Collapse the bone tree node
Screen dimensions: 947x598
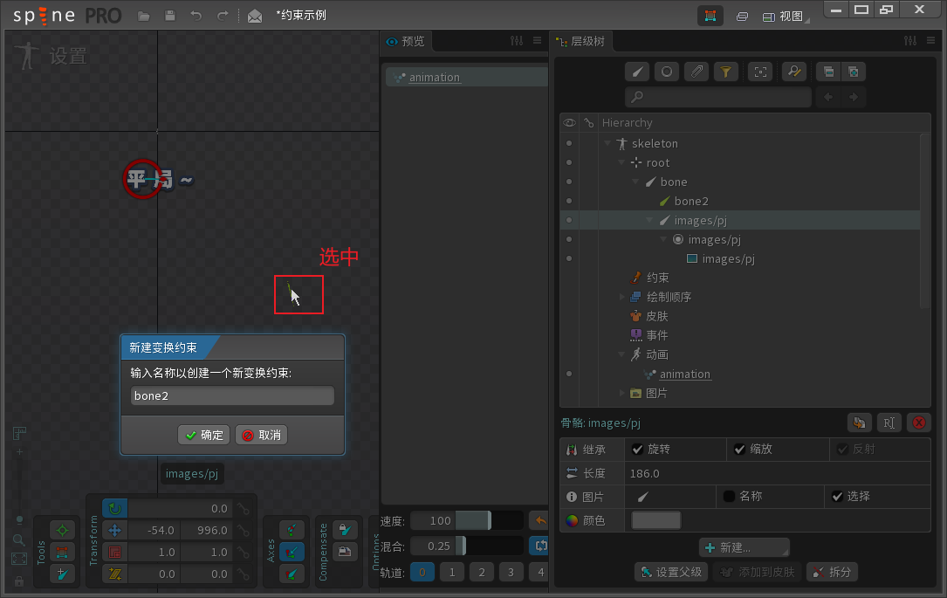tap(635, 182)
